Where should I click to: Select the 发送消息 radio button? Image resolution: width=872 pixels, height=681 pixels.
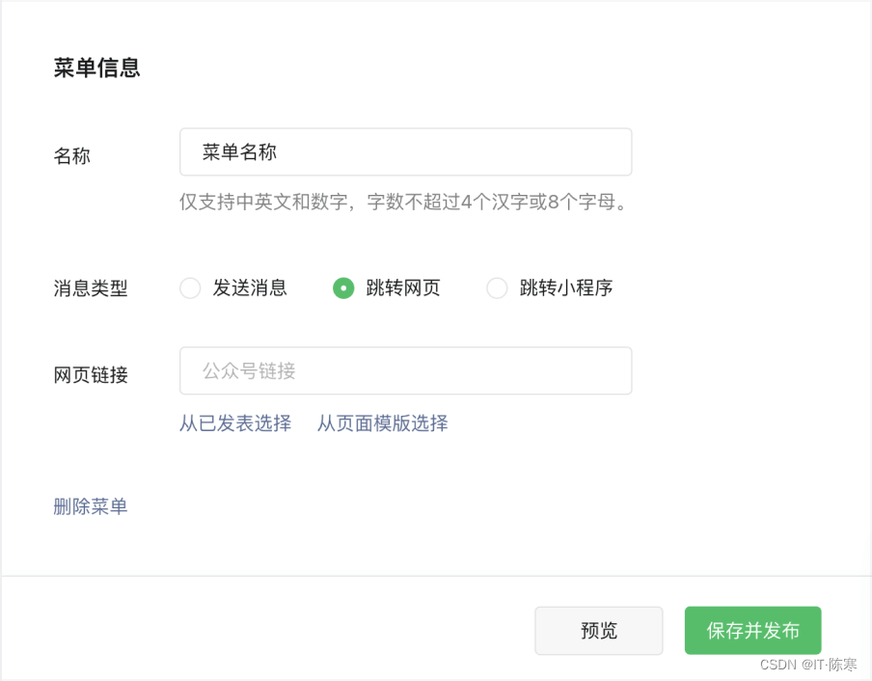tap(190, 288)
